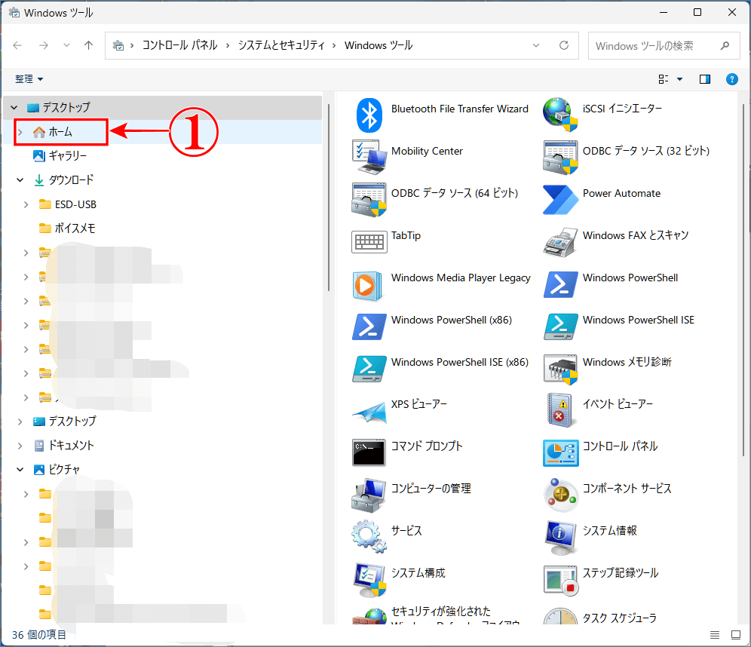Open イベント ビューアー icon
The width and height of the screenshot is (751, 647).
click(559, 410)
